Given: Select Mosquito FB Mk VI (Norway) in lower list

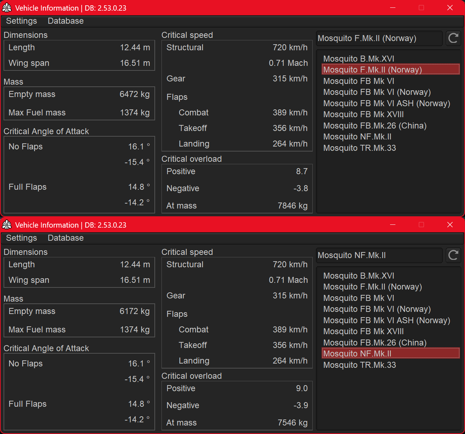Looking at the screenshot, I should click(391, 309).
